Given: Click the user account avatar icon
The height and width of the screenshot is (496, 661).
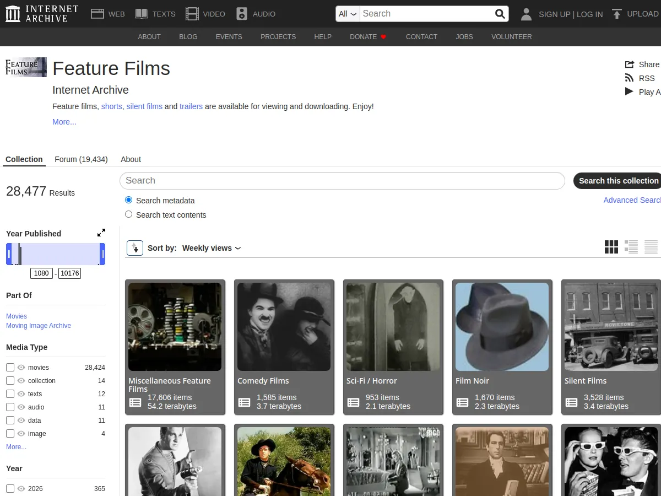Looking at the screenshot, I should (x=526, y=14).
